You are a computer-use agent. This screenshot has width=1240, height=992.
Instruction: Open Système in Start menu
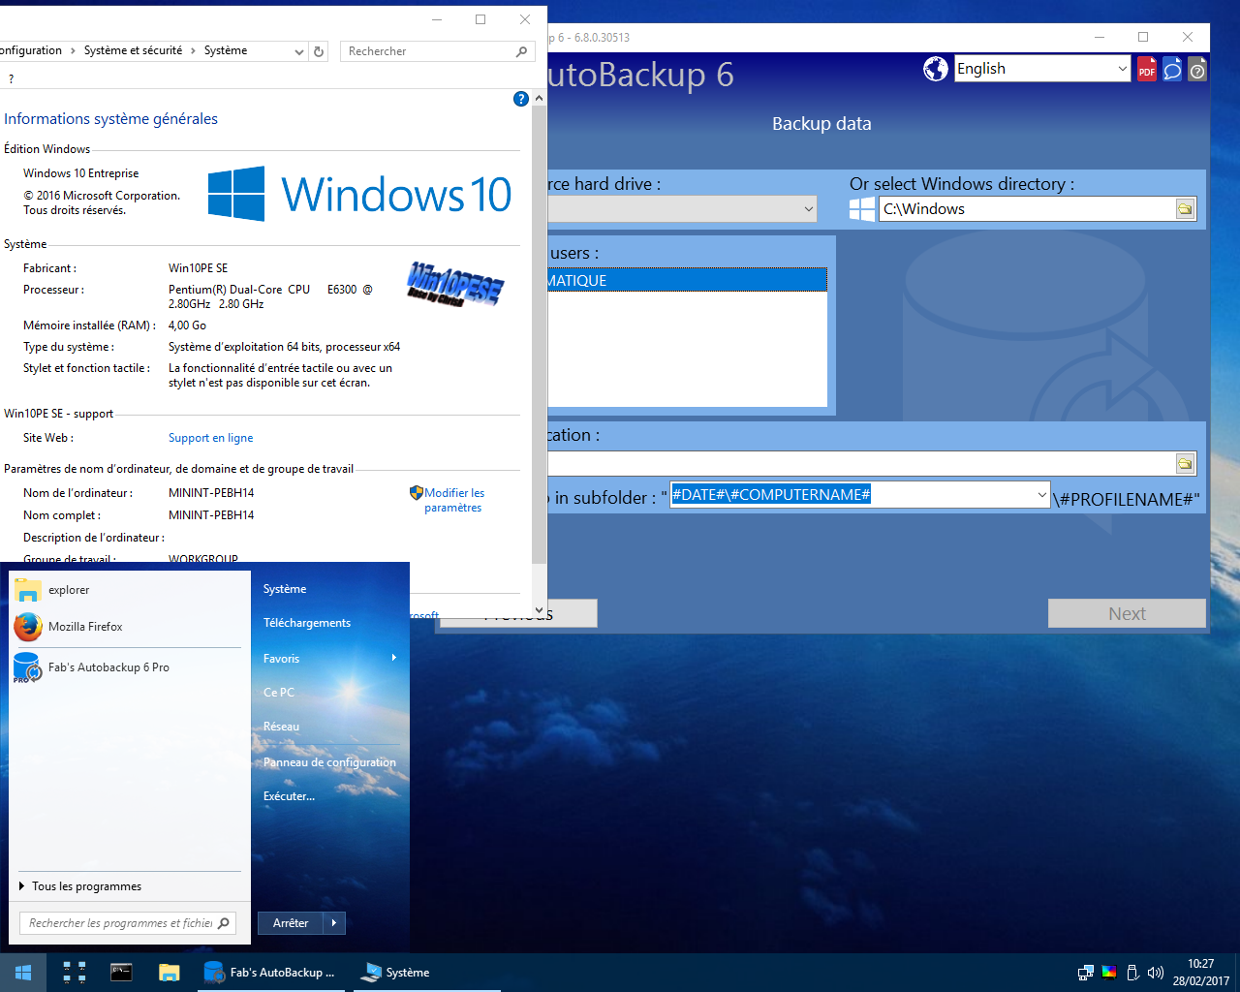pos(285,589)
